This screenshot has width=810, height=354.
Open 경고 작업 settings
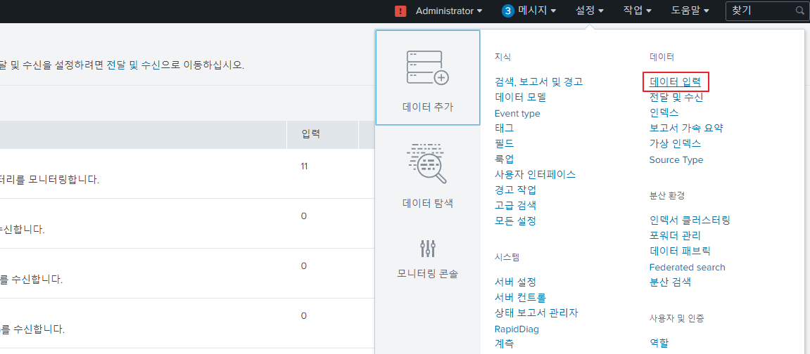(x=515, y=190)
